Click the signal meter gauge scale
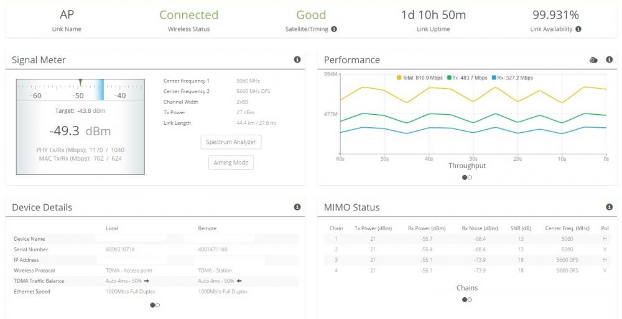622x319 pixels. pos(80,90)
